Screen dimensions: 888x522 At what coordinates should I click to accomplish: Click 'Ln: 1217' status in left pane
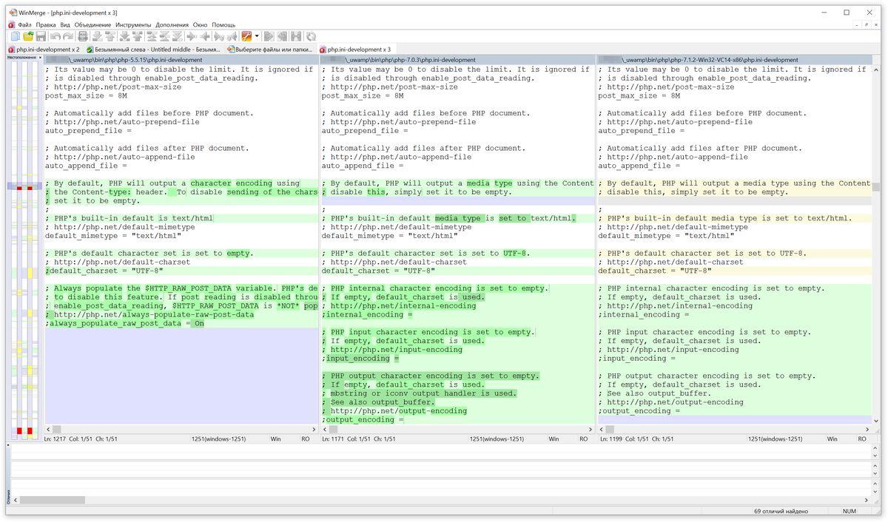[55, 439]
